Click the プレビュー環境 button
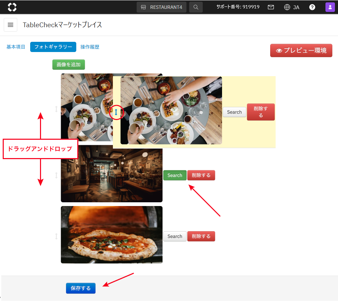Image resolution: width=338 pixels, height=307 pixels. click(x=301, y=51)
